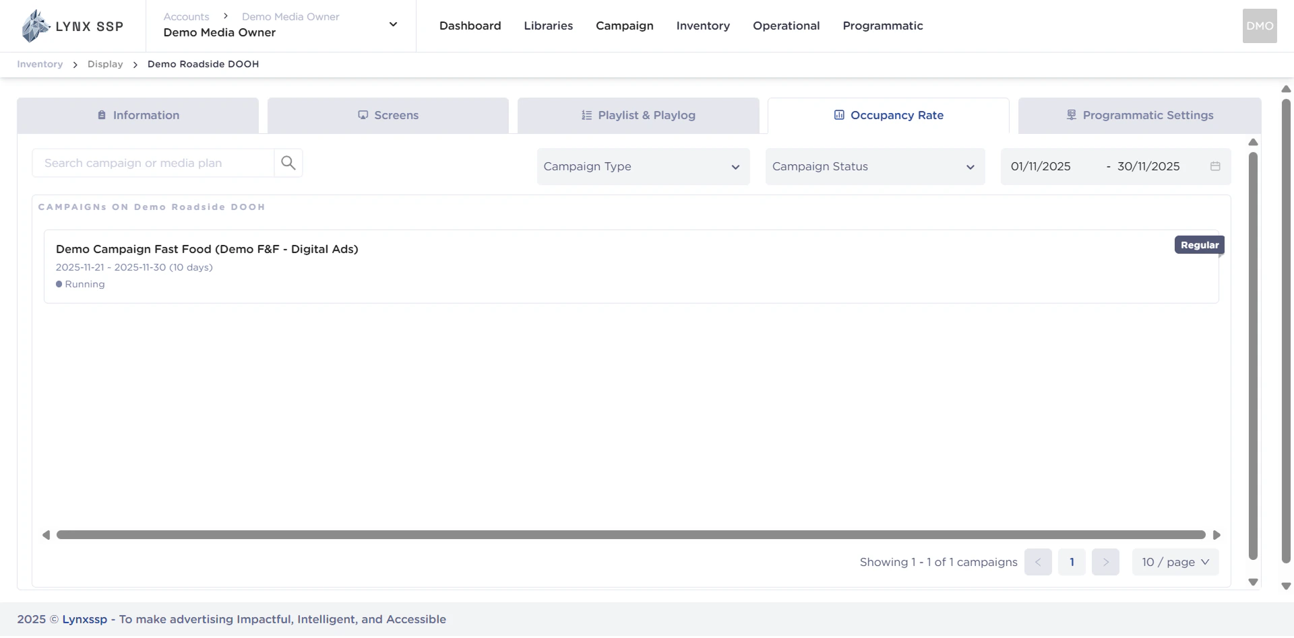1294x638 pixels.
Task: Click the Inventory breadcrumb link
Action: pos(40,64)
